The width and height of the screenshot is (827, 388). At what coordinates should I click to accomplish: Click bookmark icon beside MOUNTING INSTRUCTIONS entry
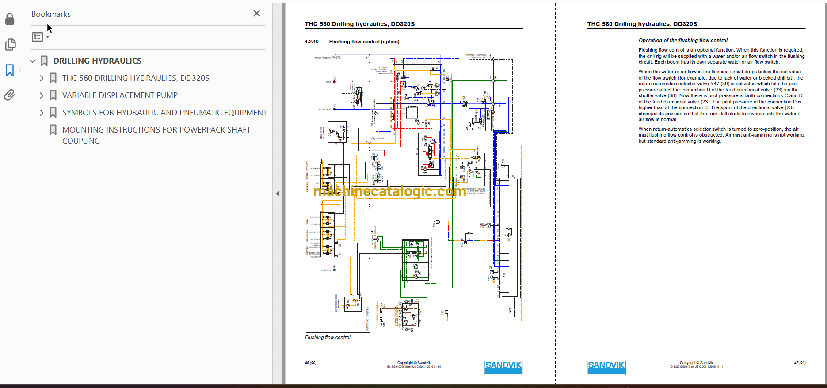53,130
